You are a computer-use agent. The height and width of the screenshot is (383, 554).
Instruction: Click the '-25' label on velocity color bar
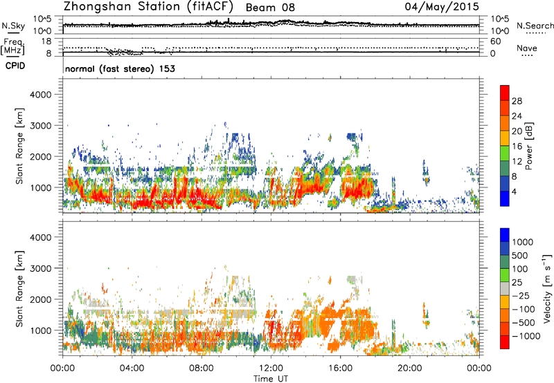point(521,296)
